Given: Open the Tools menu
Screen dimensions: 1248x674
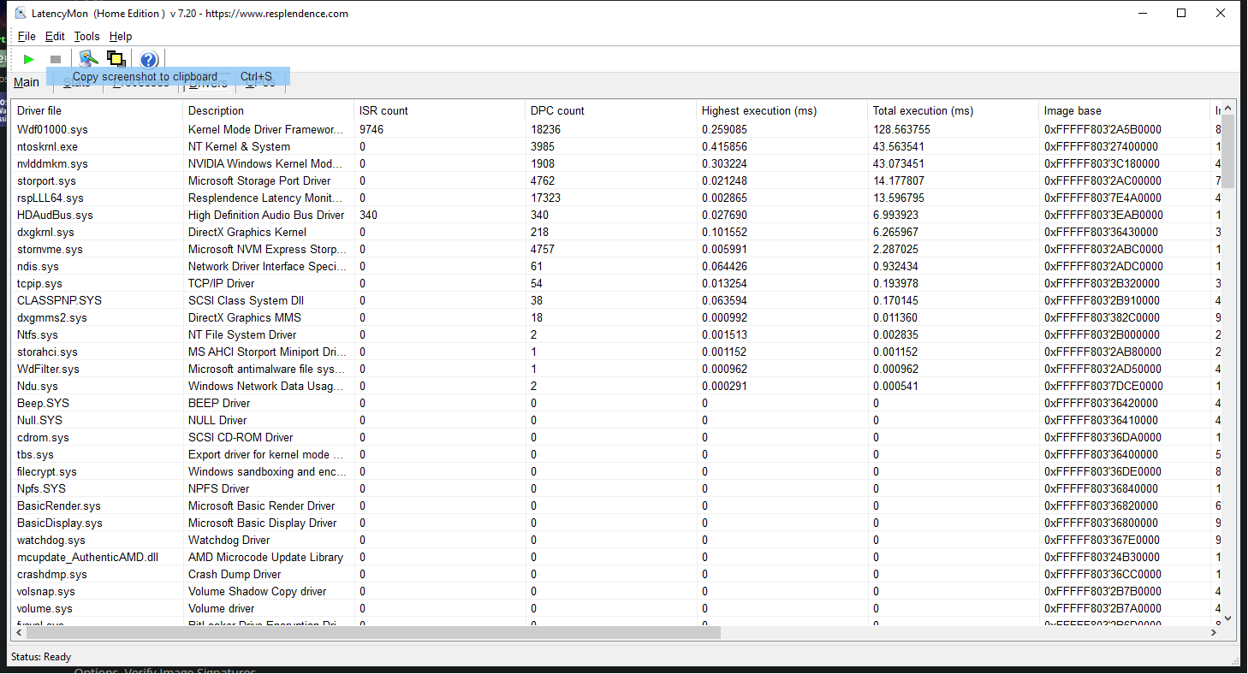Looking at the screenshot, I should 87,36.
